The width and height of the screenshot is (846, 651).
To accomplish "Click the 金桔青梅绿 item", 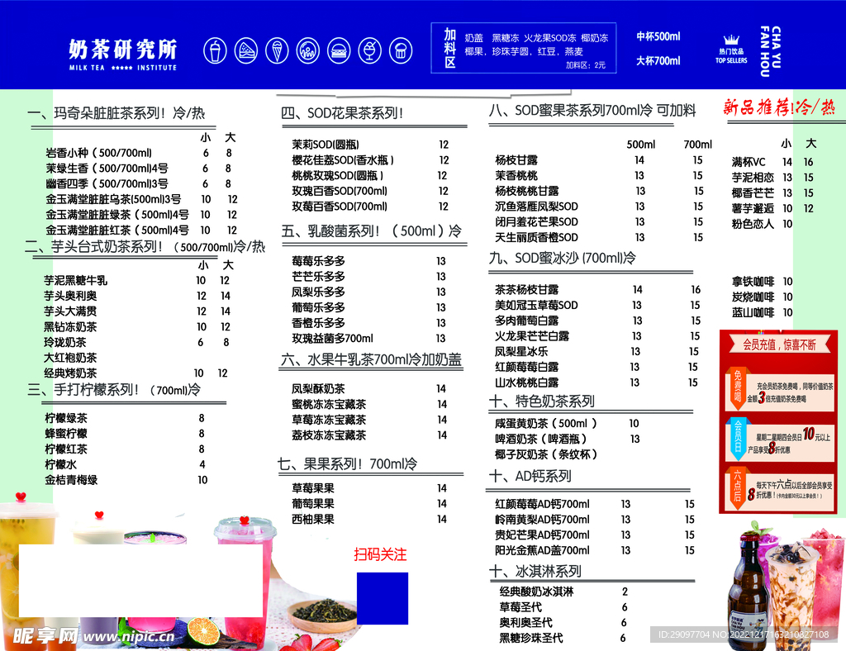I will (71, 481).
